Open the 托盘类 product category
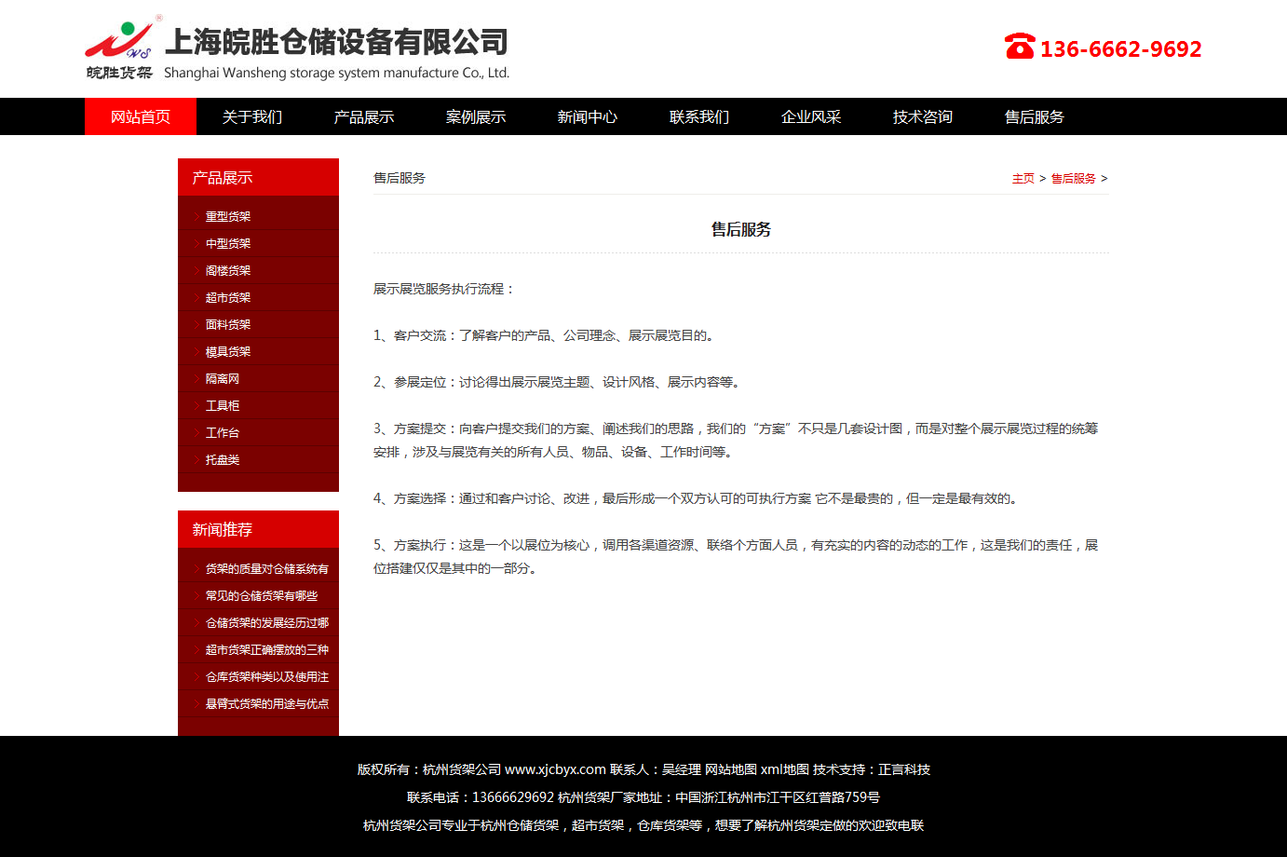The width and height of the screenshot is (1287, 857). pyautogui.click(x=223, y=459)
